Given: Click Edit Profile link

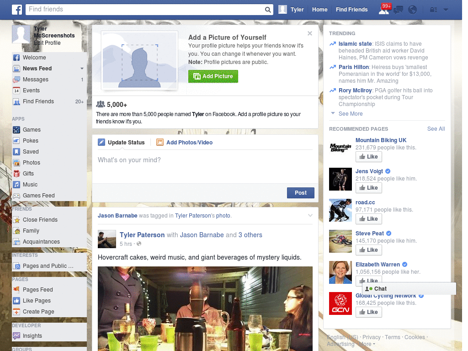Looking at the screenshot, I should coord(47,43).
